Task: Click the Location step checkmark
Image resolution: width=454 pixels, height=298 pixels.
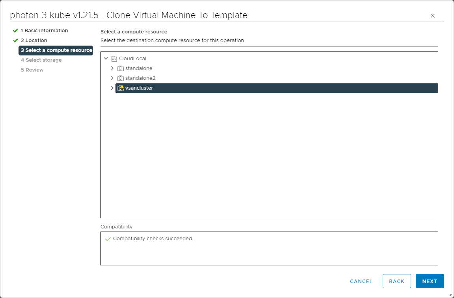Action: tap(15, 40)
